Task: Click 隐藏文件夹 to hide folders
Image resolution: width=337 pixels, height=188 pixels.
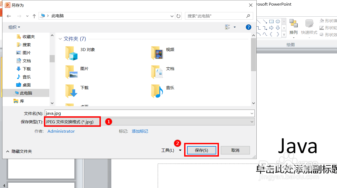Action: (19, 151)
